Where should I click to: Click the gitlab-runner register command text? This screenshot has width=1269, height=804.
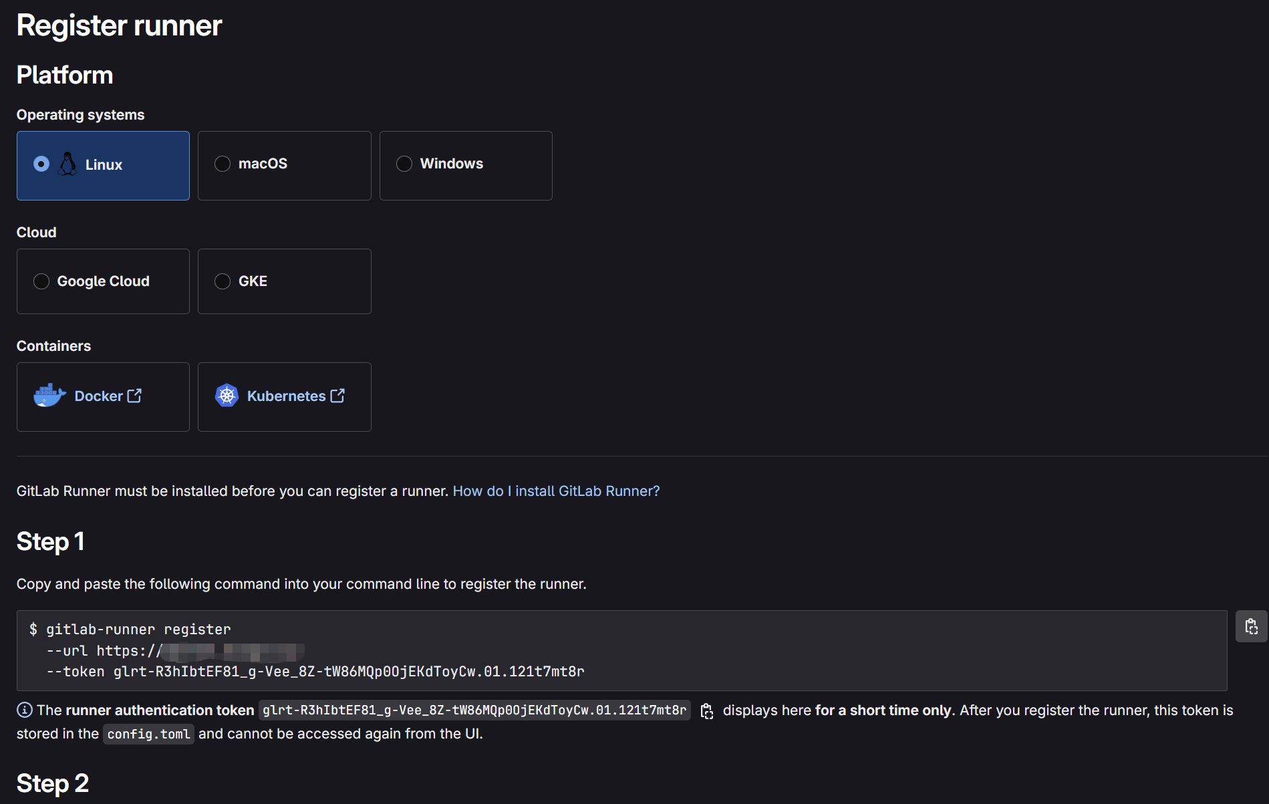[138, 630]
